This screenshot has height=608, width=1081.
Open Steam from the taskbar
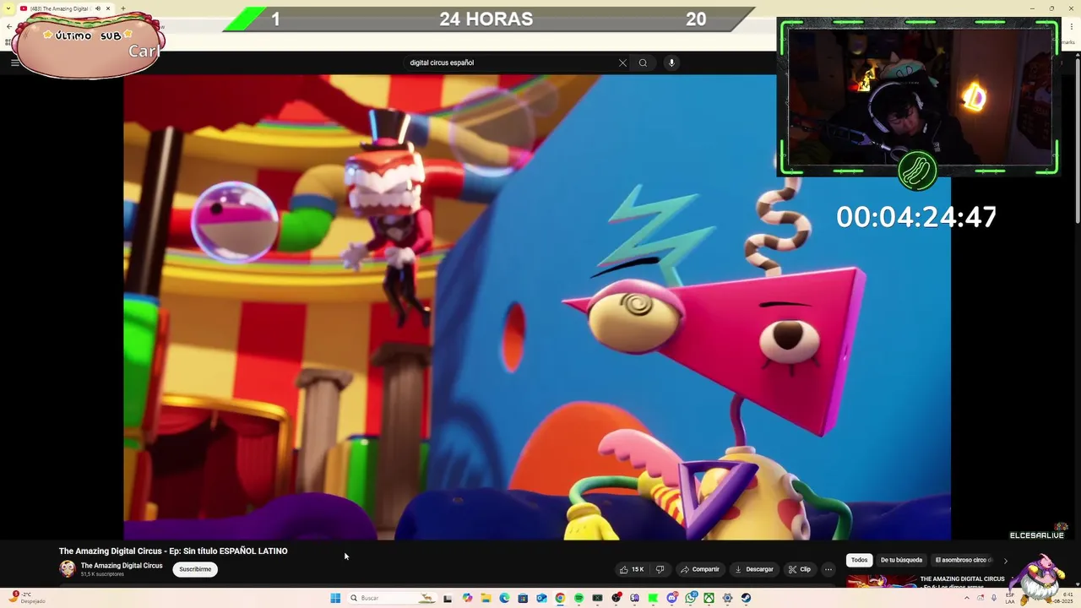pyautogui.click(x=746, y=598)
